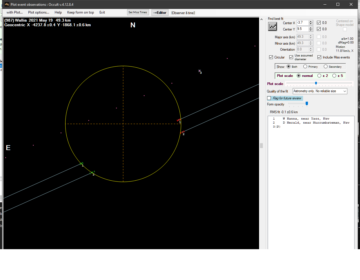Open the Help menu
Screen dimensions: 360x280
[x=58, y=12]
